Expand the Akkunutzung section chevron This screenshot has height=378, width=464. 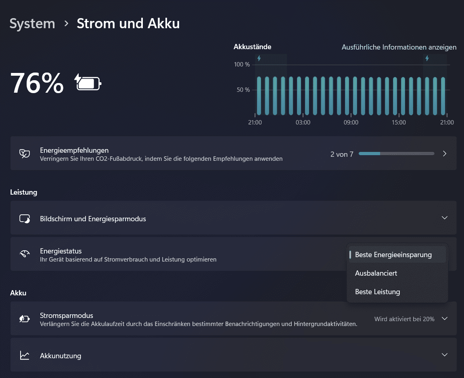pyautogui.click(x=445, y=355)
